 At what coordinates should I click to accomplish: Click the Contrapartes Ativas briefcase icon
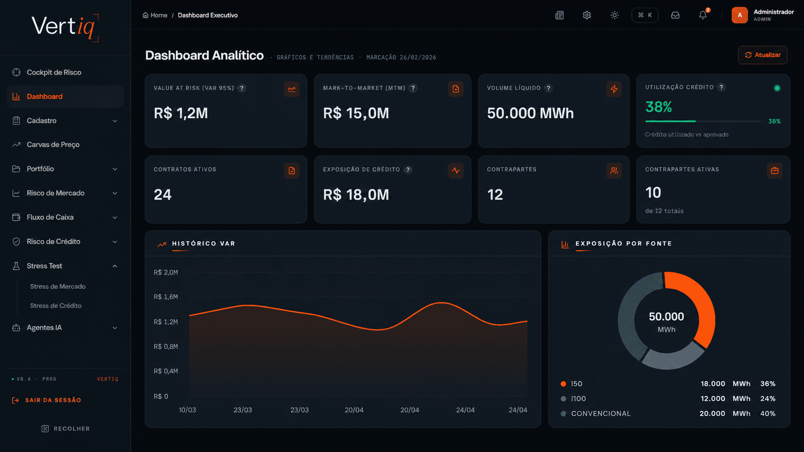click(775, 171)
